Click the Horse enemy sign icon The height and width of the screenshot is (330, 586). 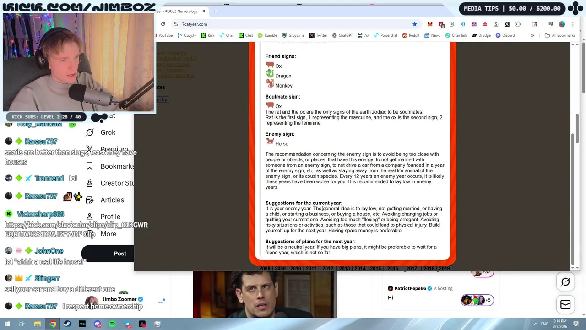tap(270, 143)
